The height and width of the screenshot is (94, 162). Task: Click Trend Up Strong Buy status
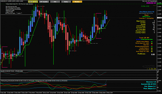point(146,18)
